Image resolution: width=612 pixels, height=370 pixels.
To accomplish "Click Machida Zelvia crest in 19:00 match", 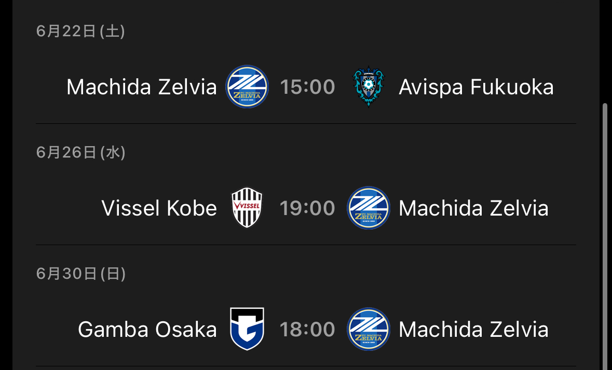I will (x=369, y=208).
